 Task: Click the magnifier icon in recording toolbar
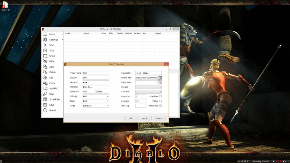tap(245, 161)
